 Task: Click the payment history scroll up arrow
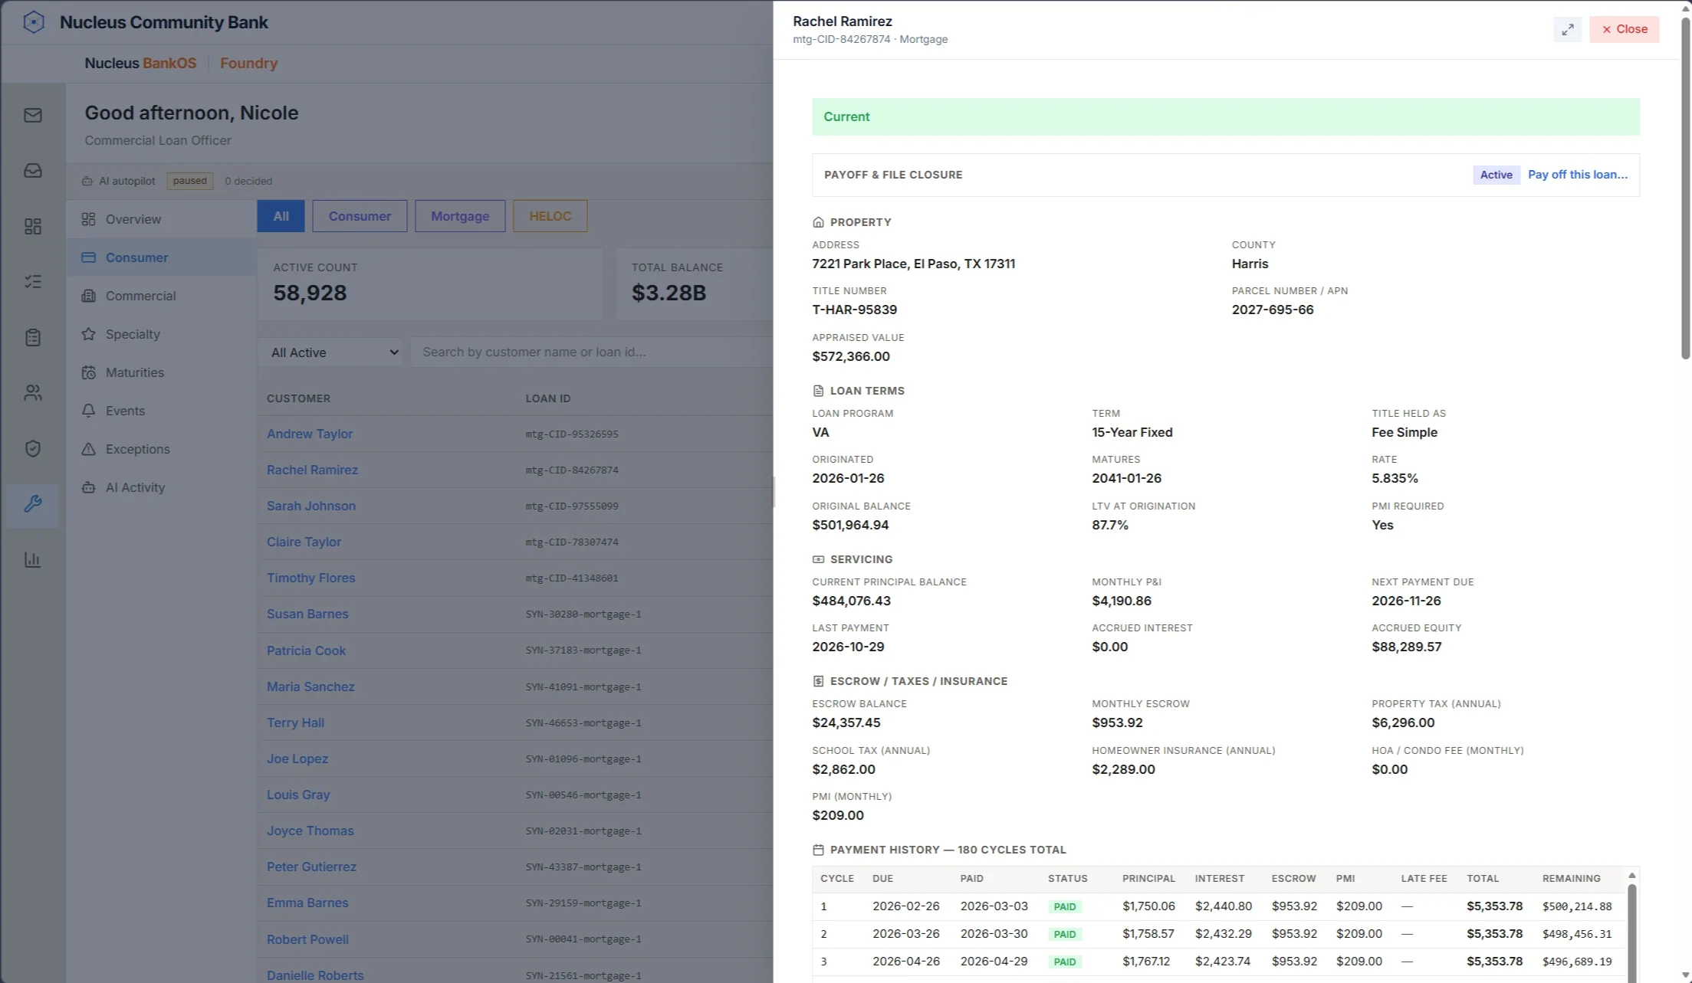[1631, 875]
